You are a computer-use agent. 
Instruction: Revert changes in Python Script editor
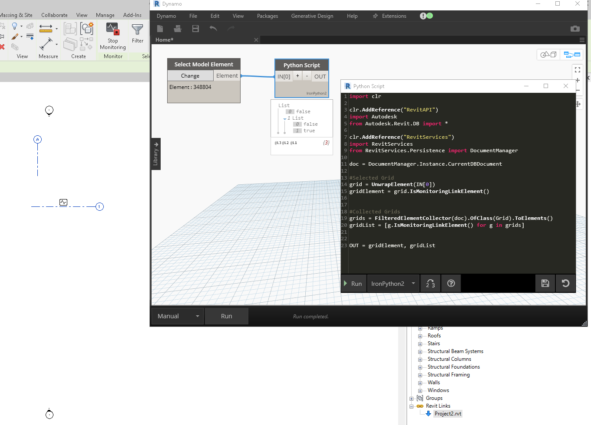565,283
